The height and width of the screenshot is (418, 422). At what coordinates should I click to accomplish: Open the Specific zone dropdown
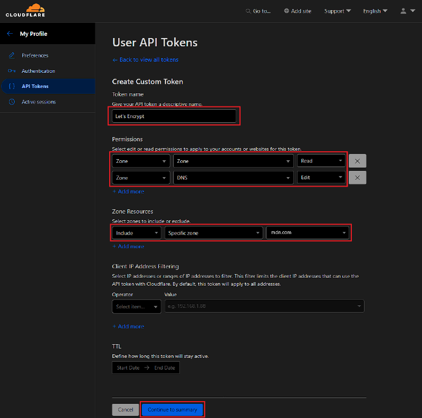click(214, 232)
